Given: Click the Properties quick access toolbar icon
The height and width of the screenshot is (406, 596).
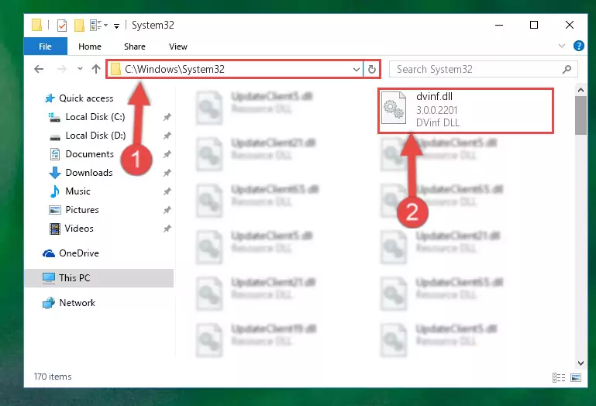Looking at the screenshot, I should 61,25.
